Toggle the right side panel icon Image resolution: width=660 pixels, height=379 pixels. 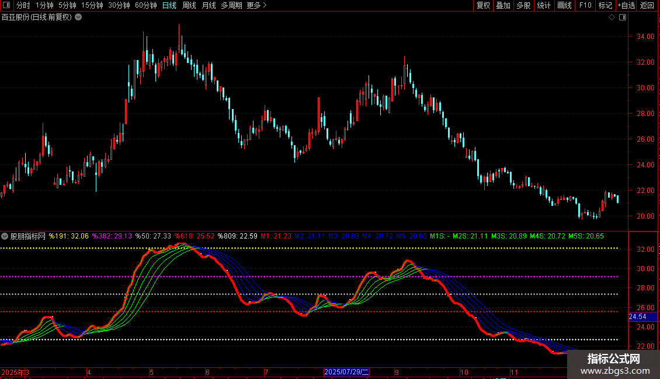(623, 17)
